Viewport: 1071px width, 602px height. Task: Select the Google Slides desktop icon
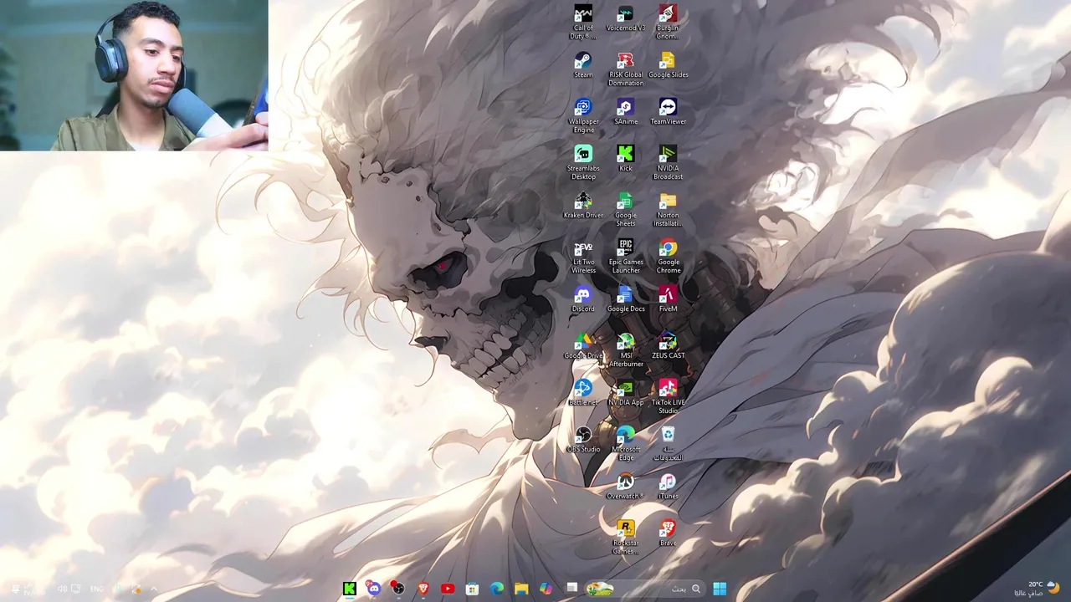click(x=668, y=65)
